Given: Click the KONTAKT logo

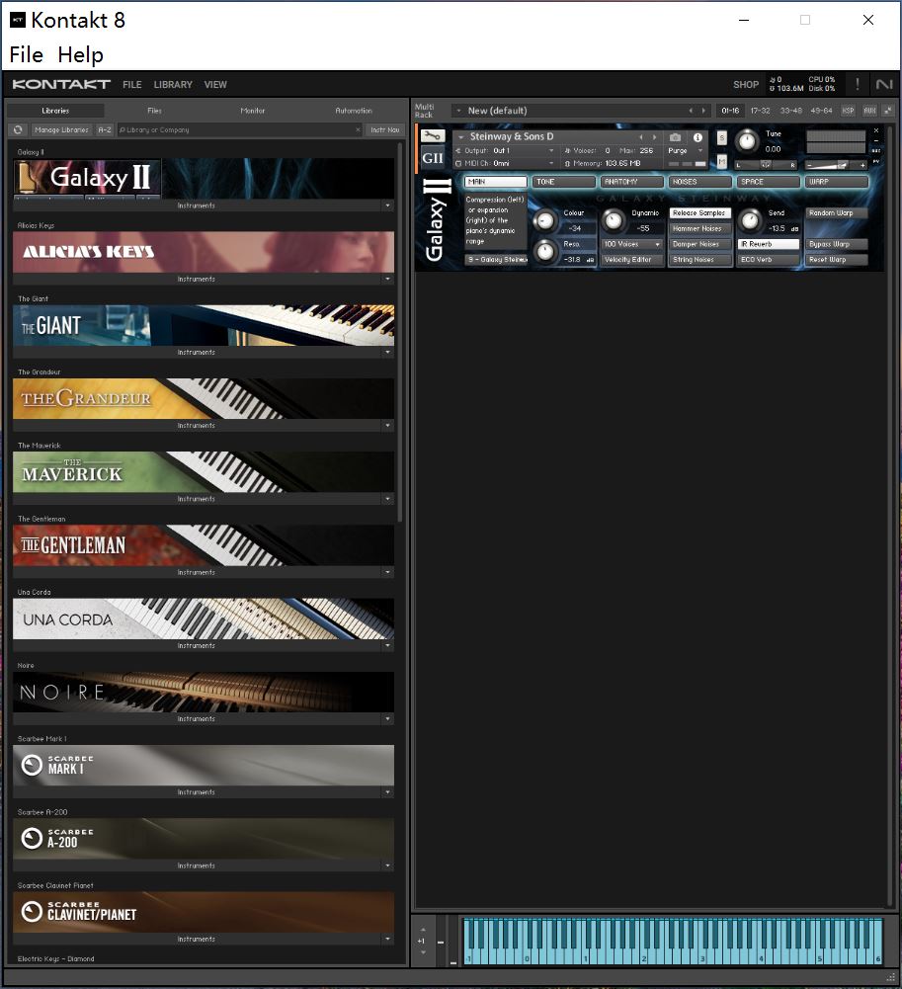Looking at the screenshot, I should [x=61, y=85].
